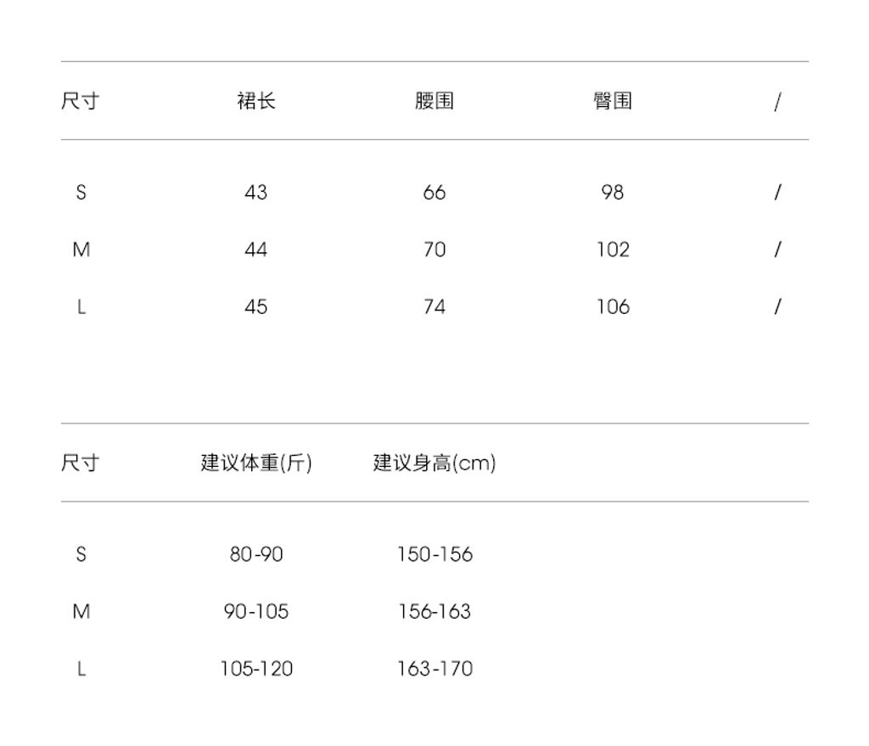Select the 建议身高(cm) header

pos(434,463)
